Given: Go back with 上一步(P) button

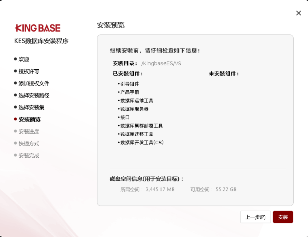Looking at the screenshot, I should coord(255,217).
